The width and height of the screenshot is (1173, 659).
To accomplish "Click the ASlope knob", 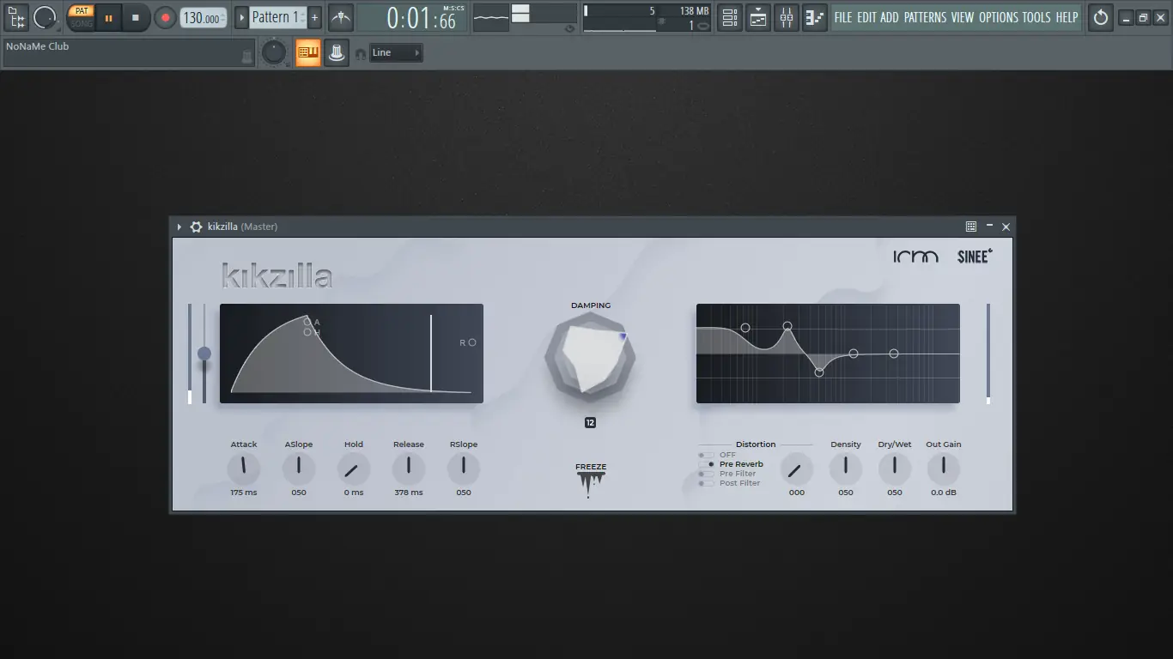I will 299,469.
